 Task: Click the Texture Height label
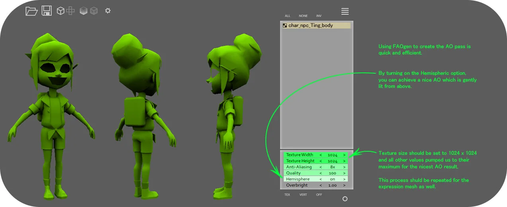coord(300,161)
